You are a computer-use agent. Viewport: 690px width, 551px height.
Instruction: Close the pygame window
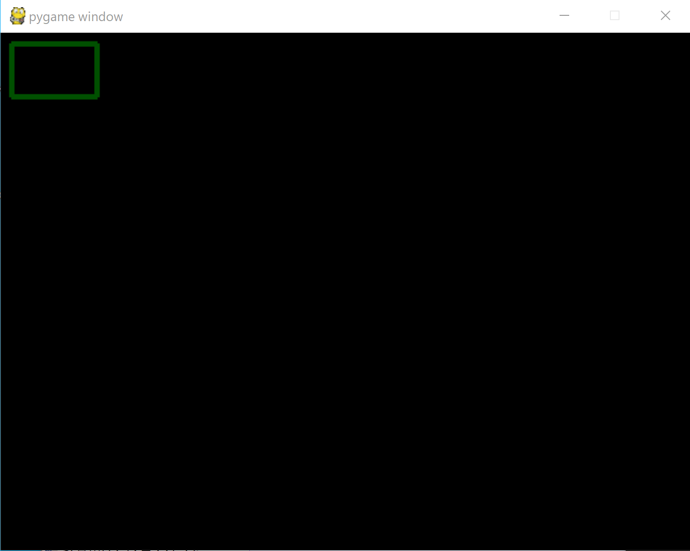click(x=665, y=16)
